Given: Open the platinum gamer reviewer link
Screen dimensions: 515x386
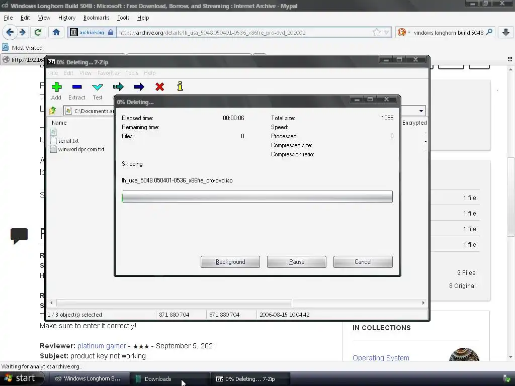Looking at the screenshot, I should point(102,346).
